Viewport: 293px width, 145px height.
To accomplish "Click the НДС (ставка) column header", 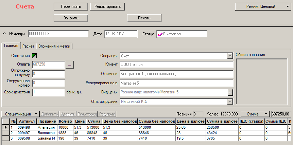I will click(x=251, y=121).
